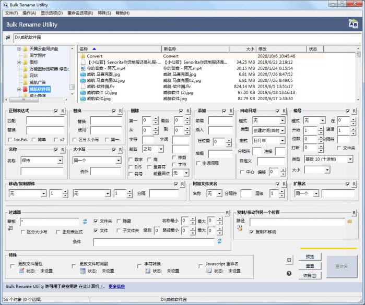Click the 名称 column header in file list
The width and height of the screenshot is (365, 305).
click(120, 49)
